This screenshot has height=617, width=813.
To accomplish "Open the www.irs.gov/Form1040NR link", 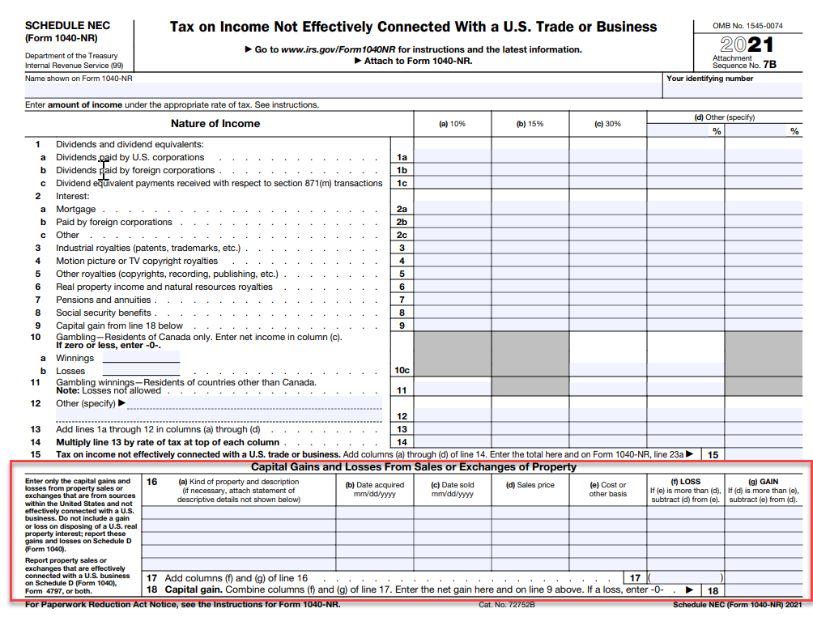I will [x=338, y=49].
